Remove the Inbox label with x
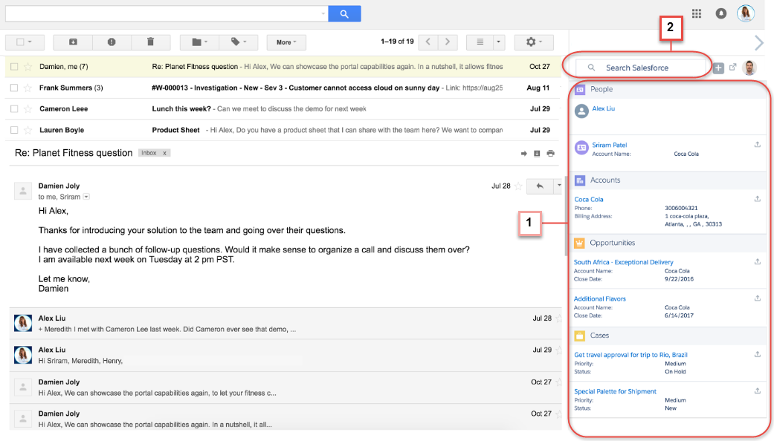This screenshot has height=441, width=774. tap(165, 153)
